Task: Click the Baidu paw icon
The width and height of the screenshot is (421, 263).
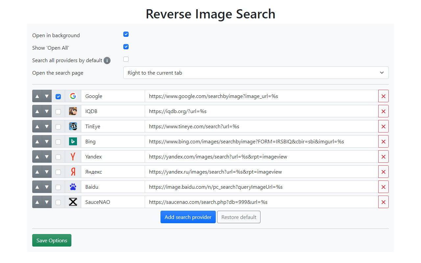Action: point(73,187)
